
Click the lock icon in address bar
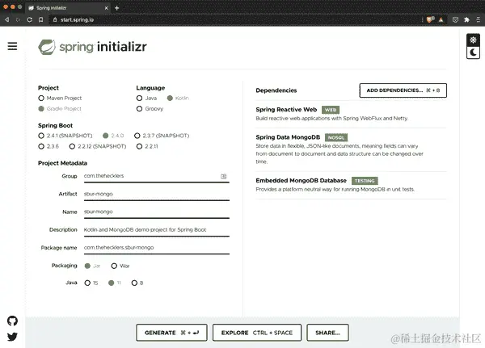pyautogui.click(x=55, y=19)
